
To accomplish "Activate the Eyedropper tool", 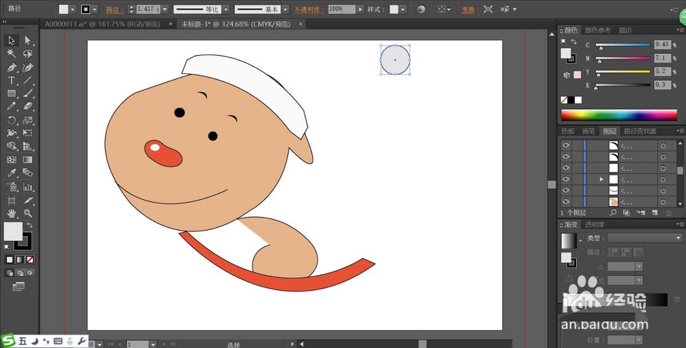I will (12, 173).
